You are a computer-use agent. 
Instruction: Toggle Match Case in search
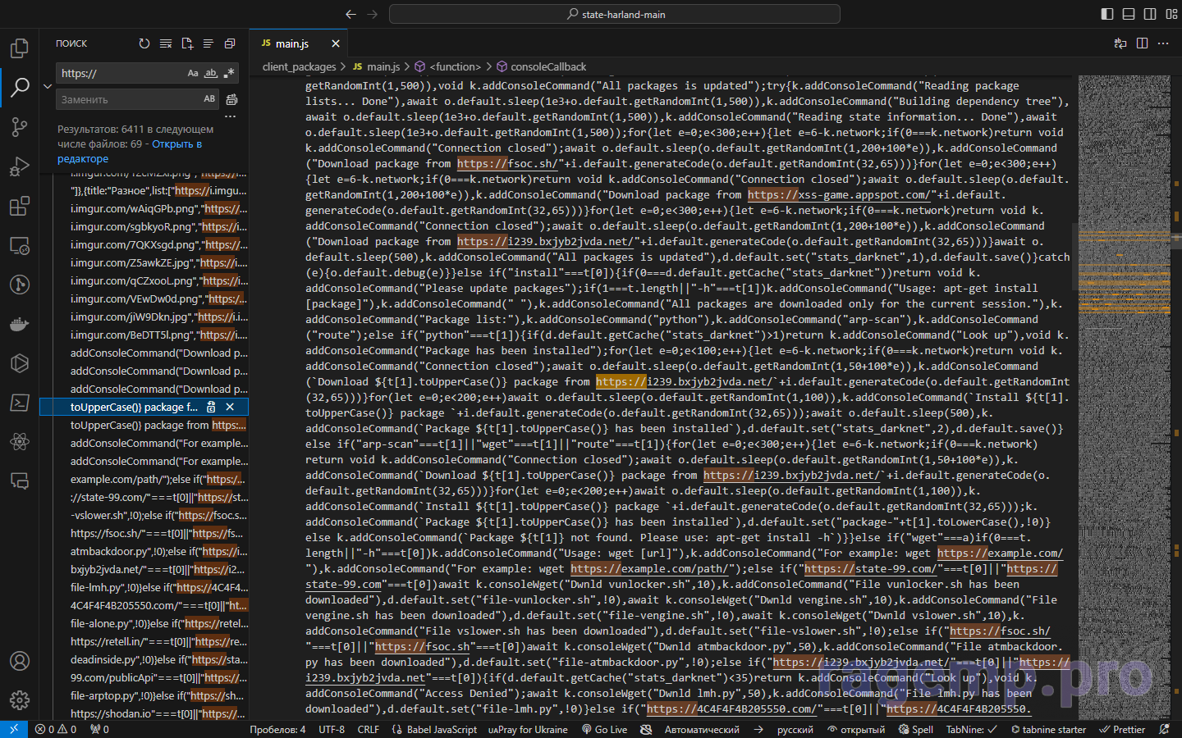click(193, 73)
